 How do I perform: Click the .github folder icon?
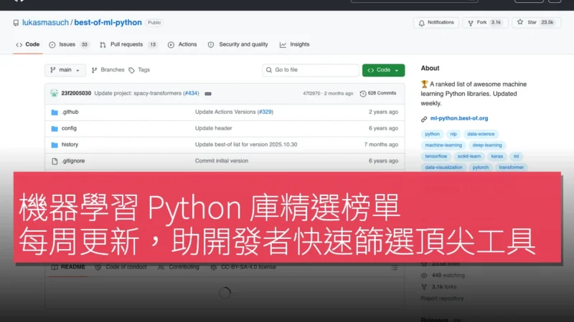pos(55,112)
